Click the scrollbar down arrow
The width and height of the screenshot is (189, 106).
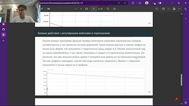click(x=181, y=104)
